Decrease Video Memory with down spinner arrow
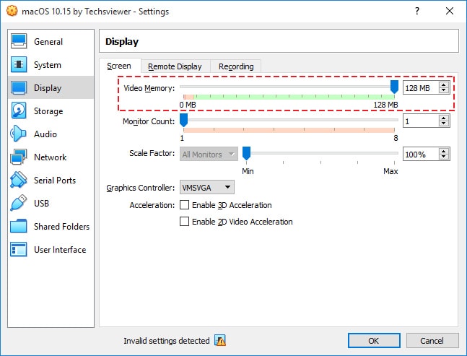467x356 pixels. [444, 91]
